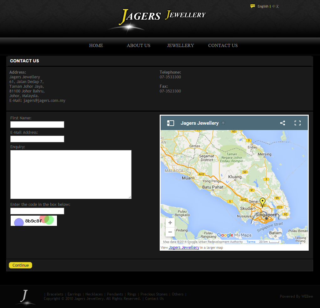Viewport: 320px width, 308px height.
Task: Click the fax number 07-3523300
Action: tap(170, 91)
